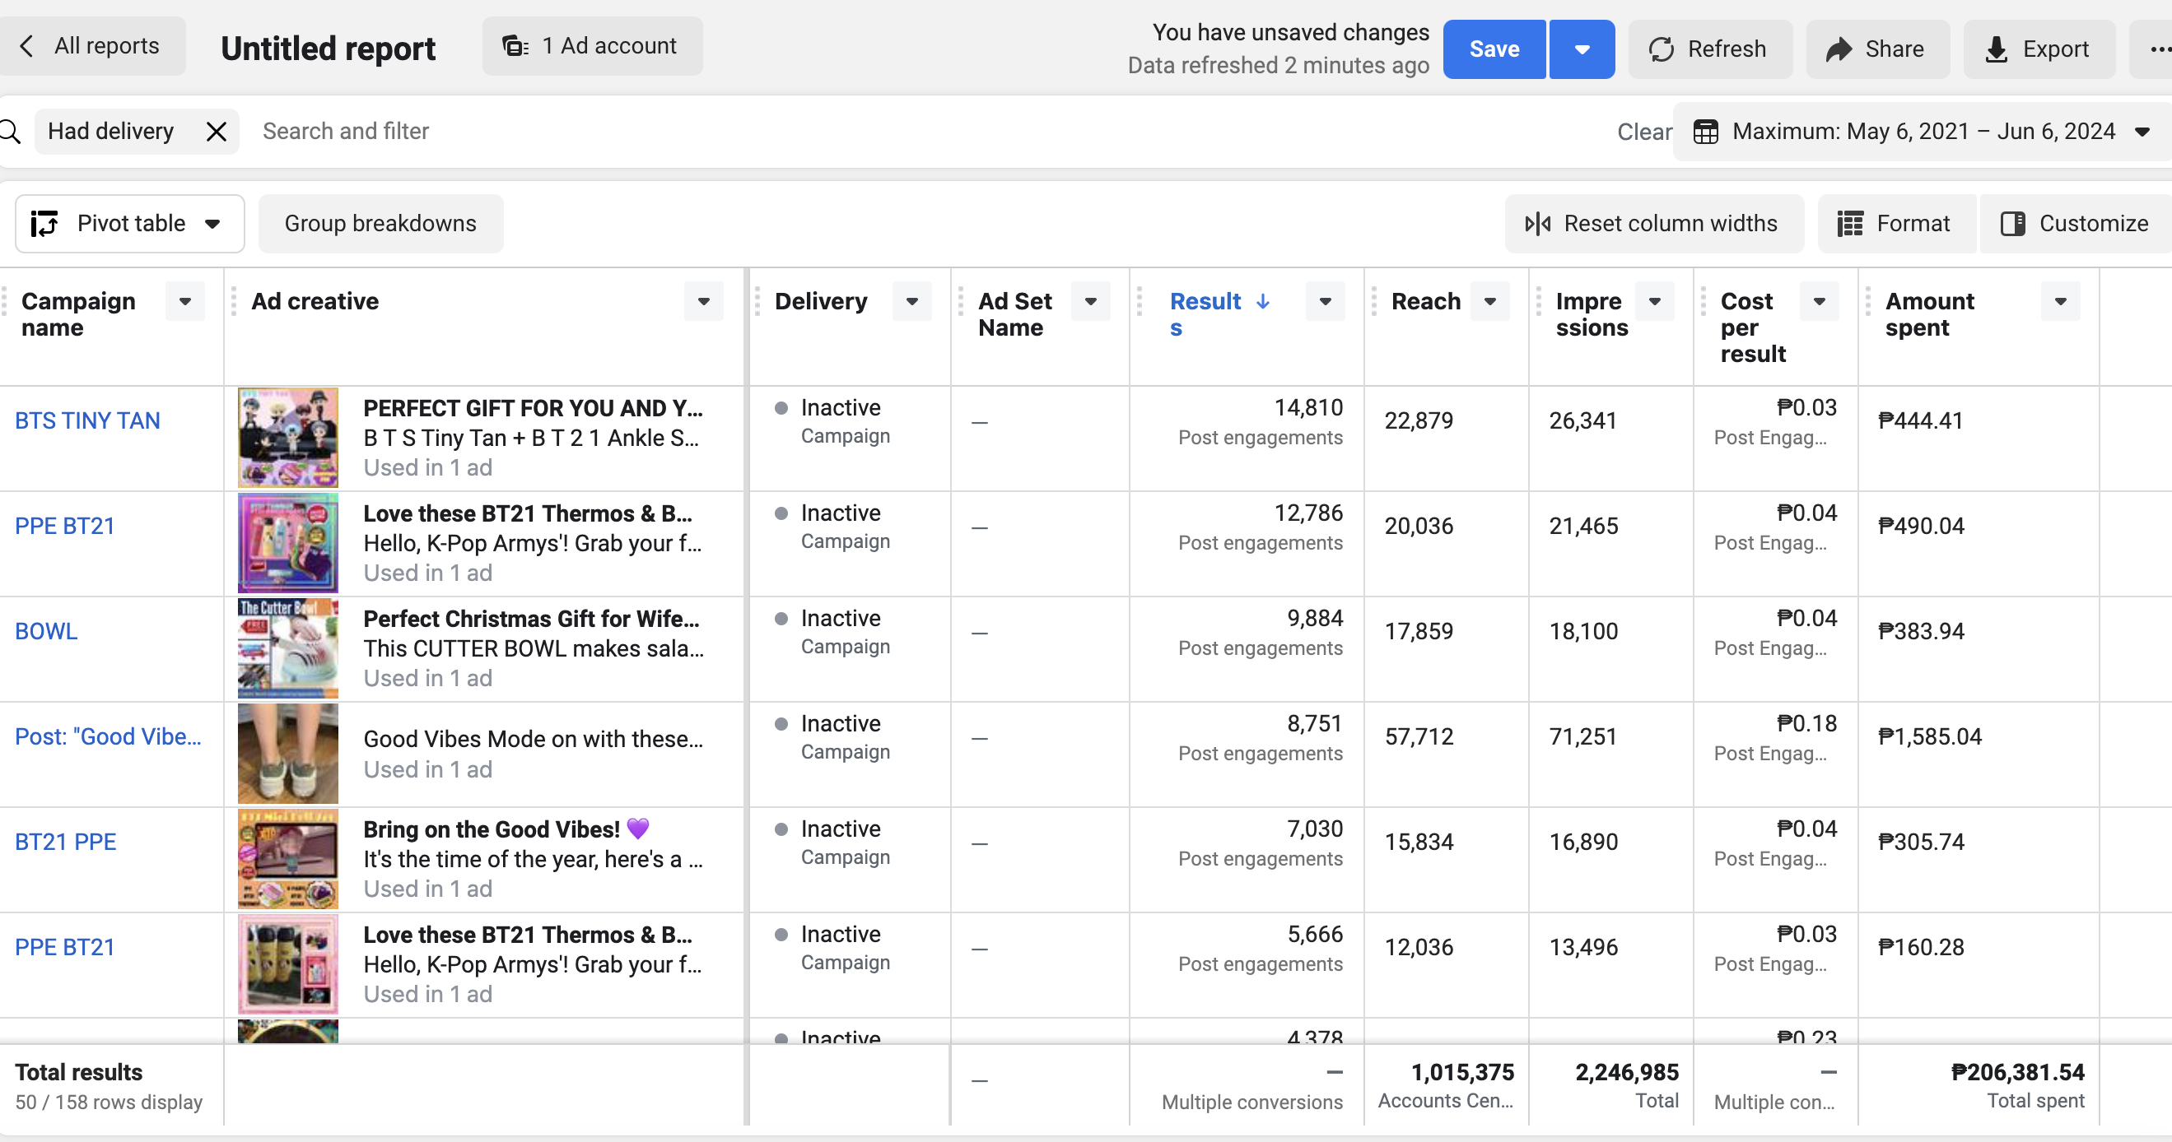Expand the Pivot table dropdown
Viewport: 2172px width, 1142px height.
129,223
